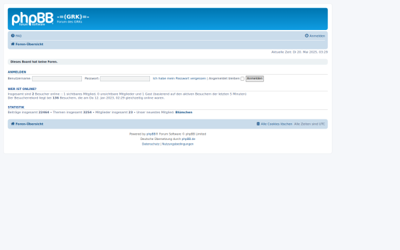Open the phpBB.de translation link

(189, 139)
